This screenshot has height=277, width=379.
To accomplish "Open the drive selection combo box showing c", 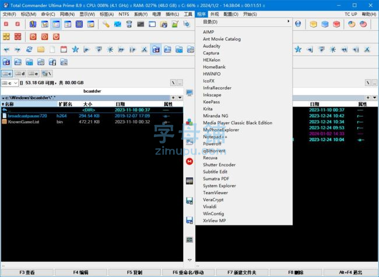I will tap(9, 83).
